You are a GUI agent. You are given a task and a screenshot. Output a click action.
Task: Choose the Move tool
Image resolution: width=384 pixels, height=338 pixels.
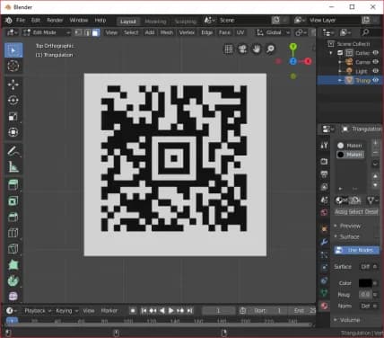point(13,84)
